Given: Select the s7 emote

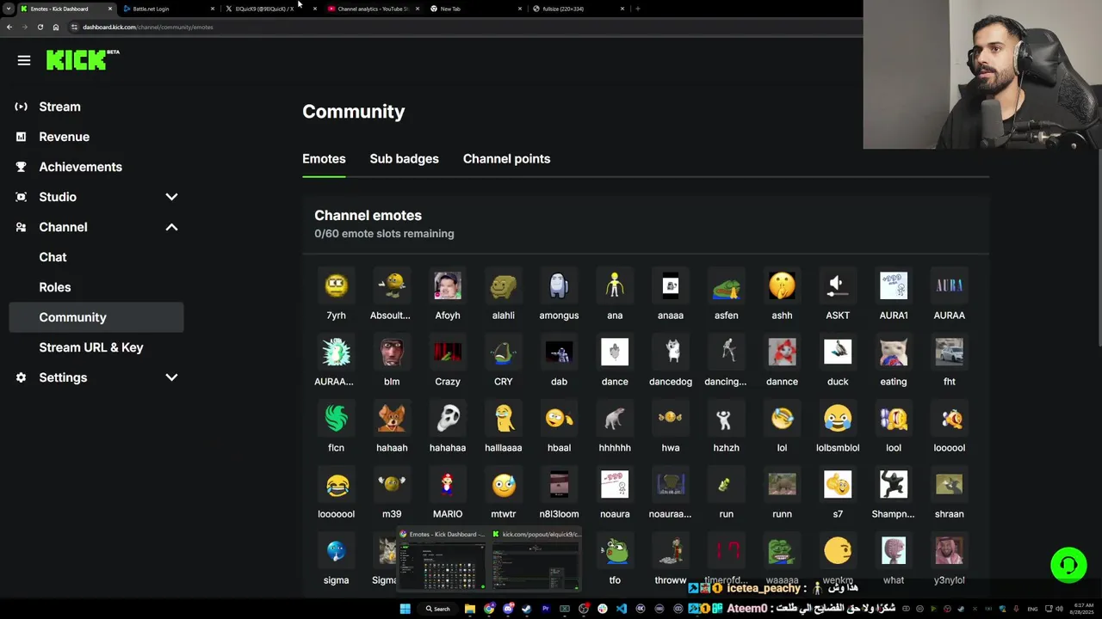Looking at the screenshot, I should (838, 484).
